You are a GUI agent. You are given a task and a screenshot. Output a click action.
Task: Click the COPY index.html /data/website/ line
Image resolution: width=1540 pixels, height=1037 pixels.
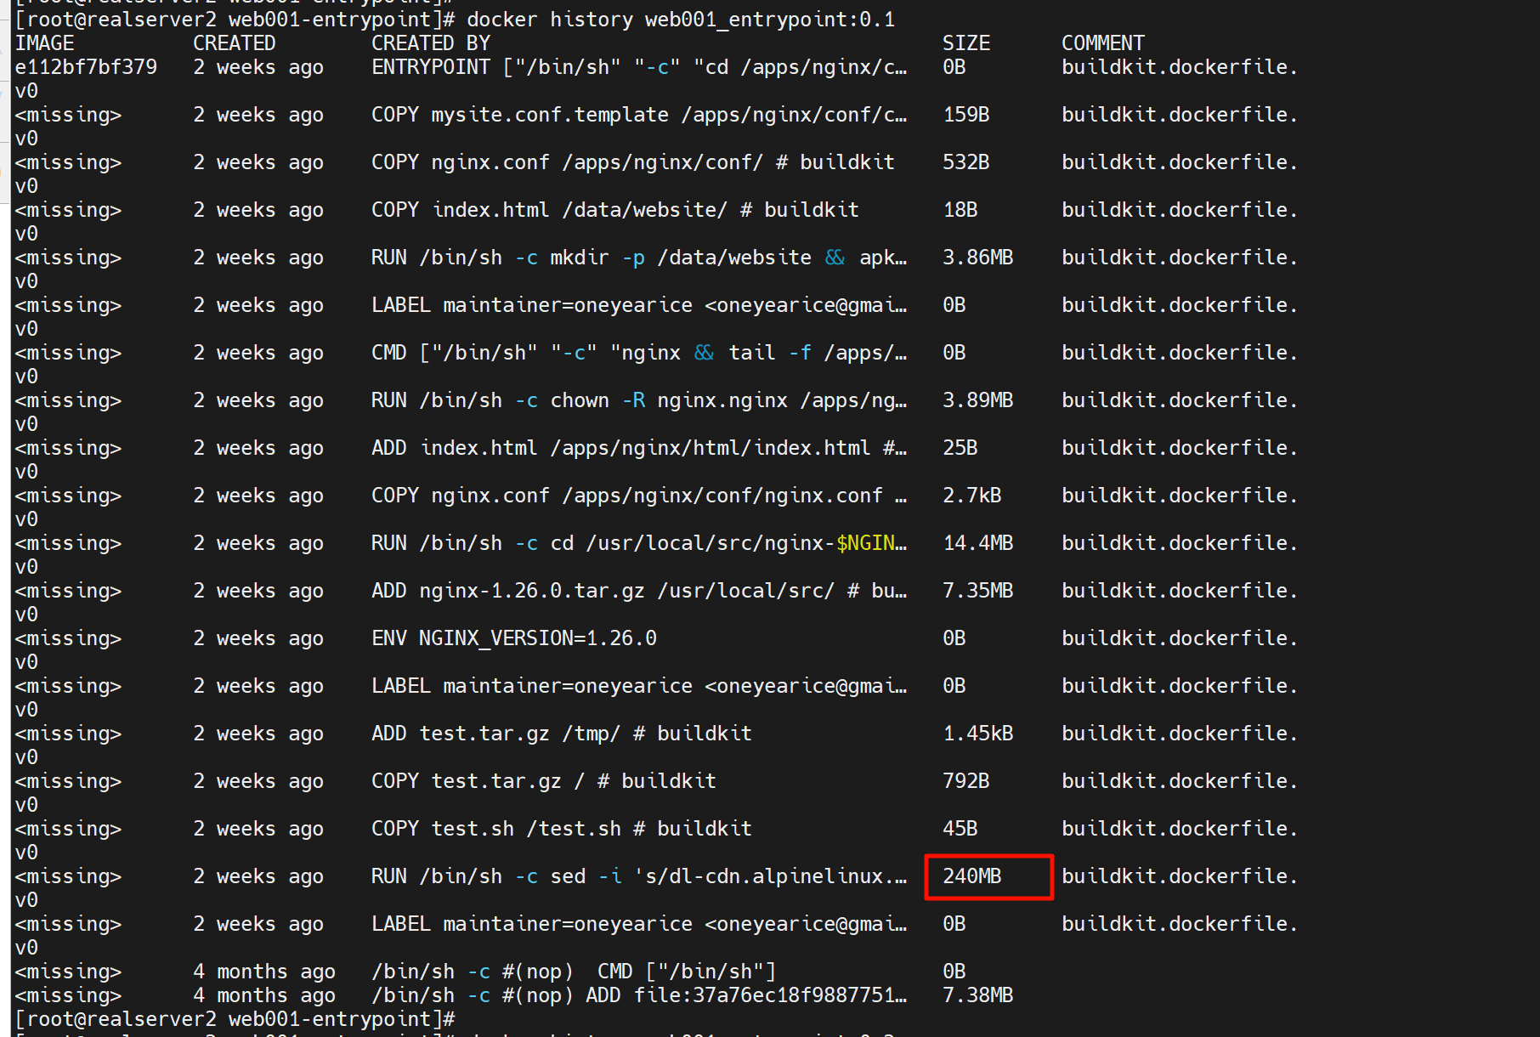pyautogui.click(x=614, y=210)
